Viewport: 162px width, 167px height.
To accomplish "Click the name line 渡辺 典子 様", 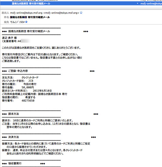I will (x=9, y=38).
